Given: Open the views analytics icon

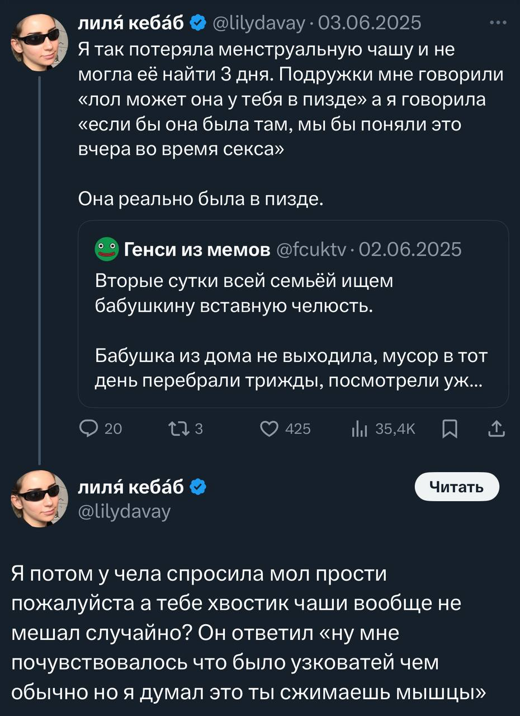Looking at the screenshot, I should (358, 428).
